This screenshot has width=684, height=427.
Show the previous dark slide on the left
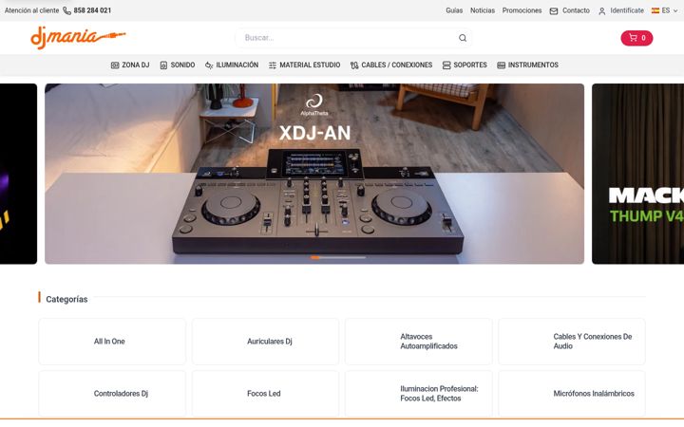[18, 174]
